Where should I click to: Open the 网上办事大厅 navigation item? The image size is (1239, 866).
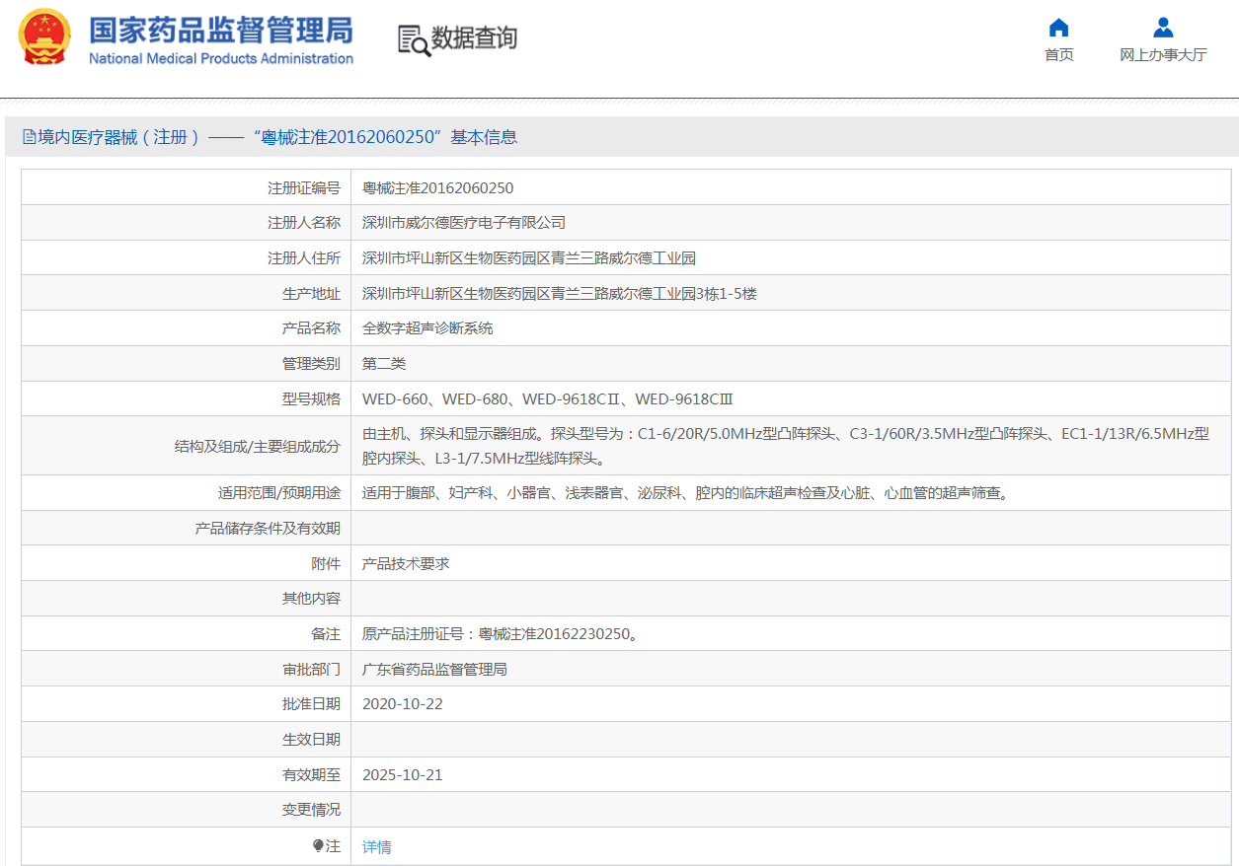pyautogui.click(x=1163, y=55)
